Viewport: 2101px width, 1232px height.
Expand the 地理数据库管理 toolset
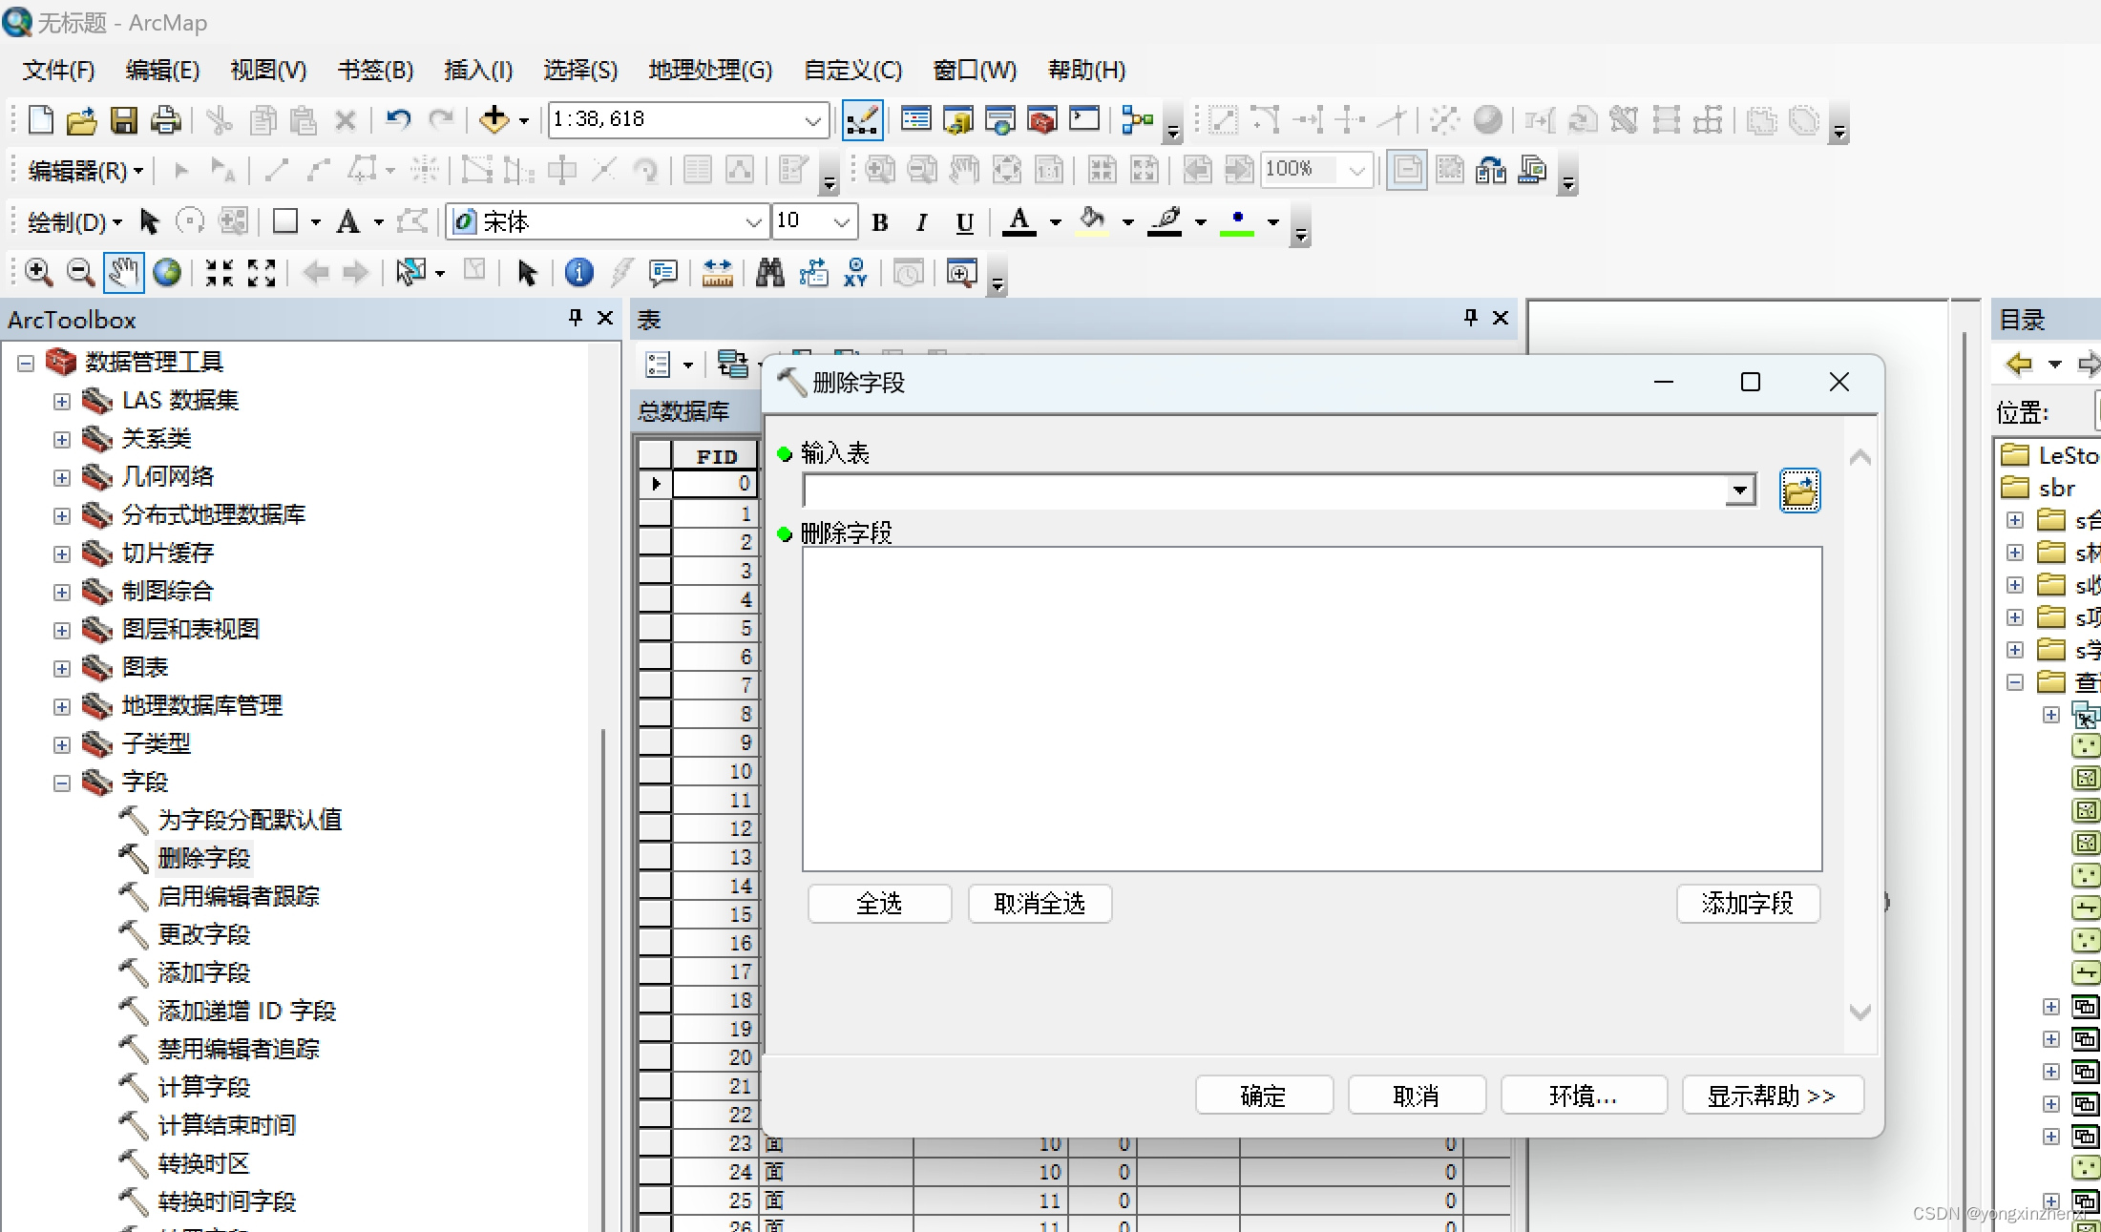[x=62, y=707]
